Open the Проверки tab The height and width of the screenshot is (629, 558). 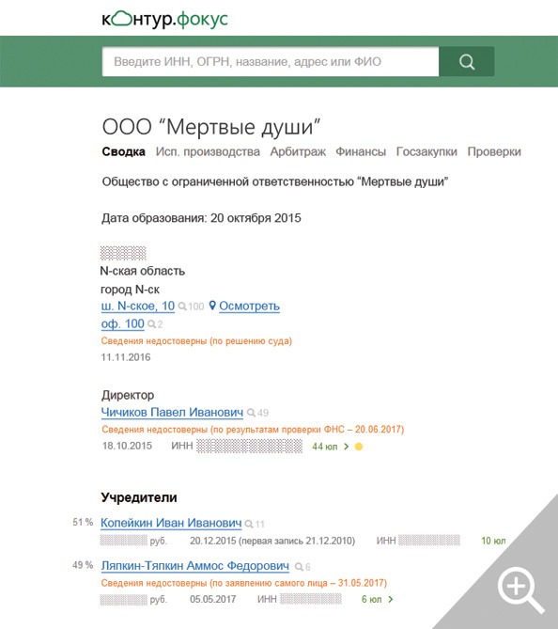tap(494, 151)
